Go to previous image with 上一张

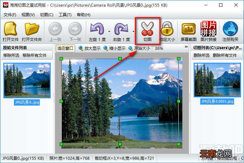tap(55, 32)
